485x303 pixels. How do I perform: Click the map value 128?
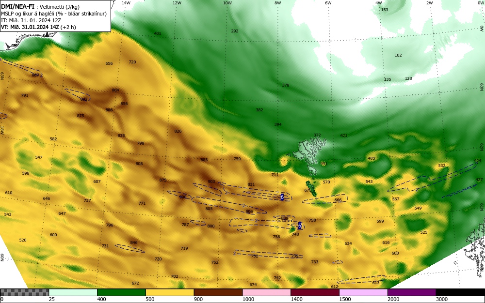(x=408, y=78)
